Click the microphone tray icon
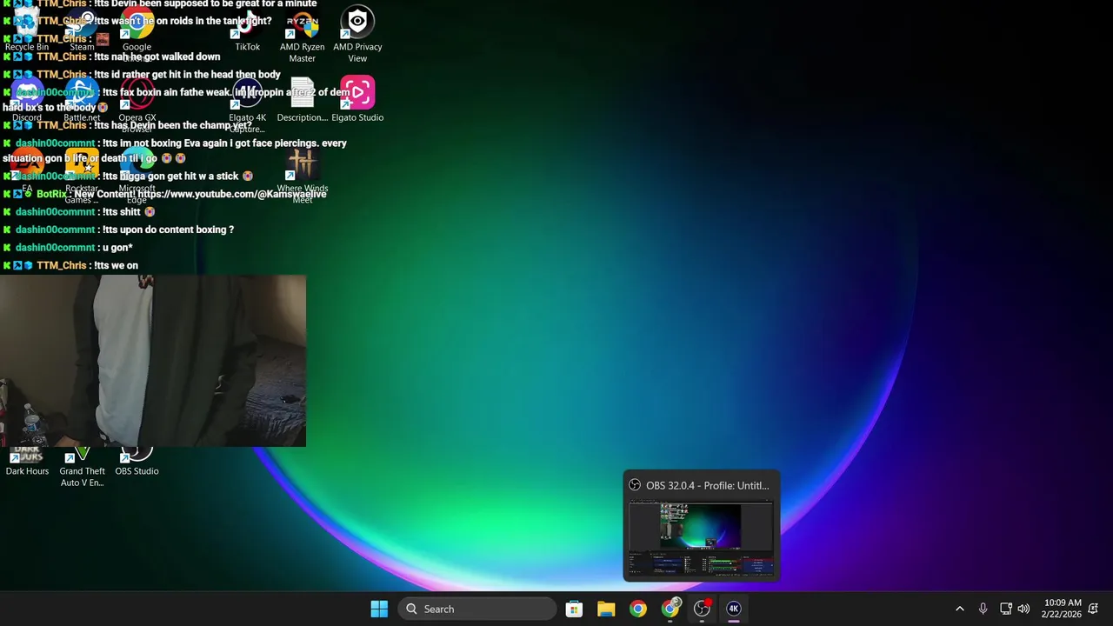 [983, 609]
